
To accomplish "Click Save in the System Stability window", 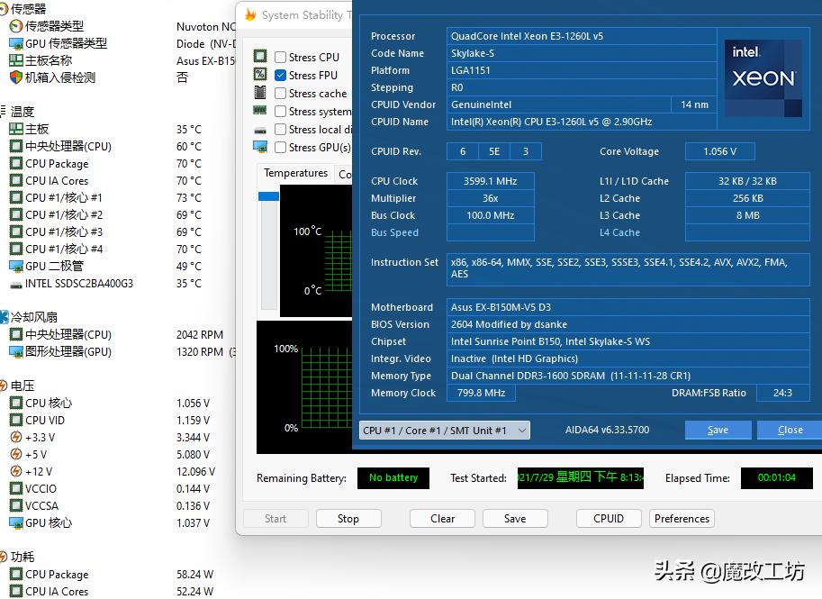I will coord(515,518).
